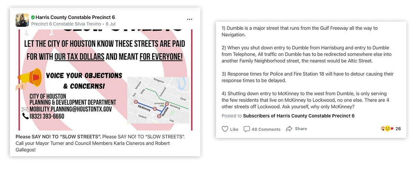Click the heart Like icon
This screenshot has width=416, height=173.
[x=225, y=129]
